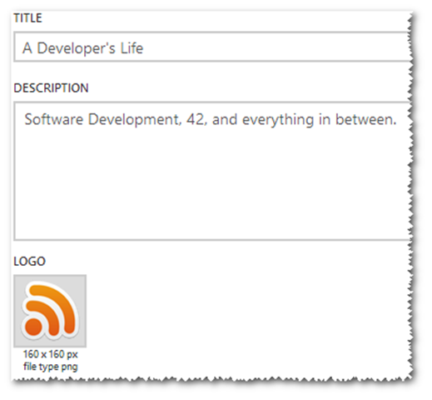Image resolution: width=432 pixels, height=400 pixels.
Task: Focus the Title input containing A Developer's Life
Action: tap(212, 47)
